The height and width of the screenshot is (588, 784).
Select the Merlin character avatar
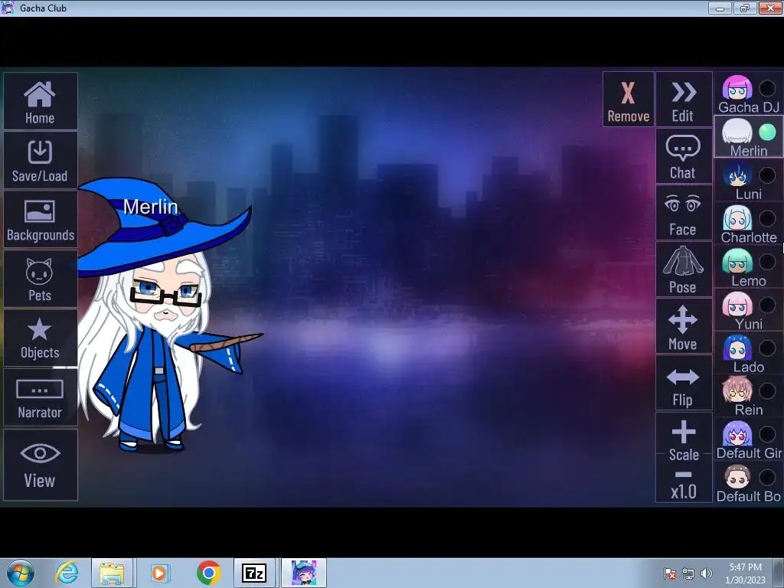(x=737, y=131)
